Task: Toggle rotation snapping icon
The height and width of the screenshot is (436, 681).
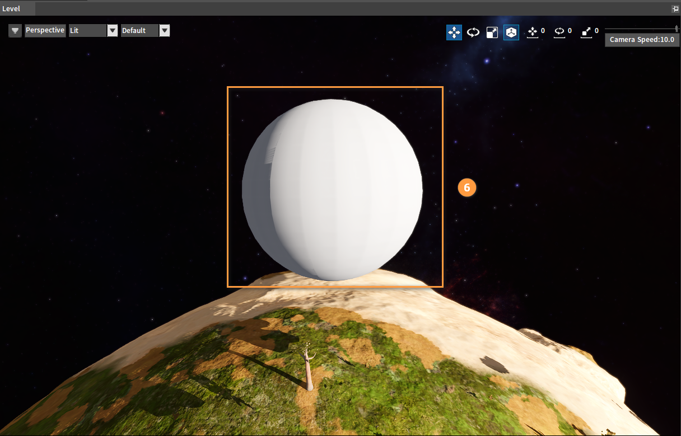Action: pos(559,32)
